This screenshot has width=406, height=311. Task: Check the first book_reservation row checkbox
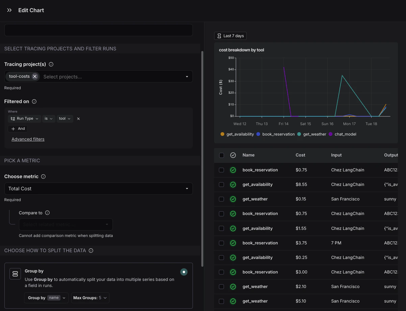tap(222, 170)
